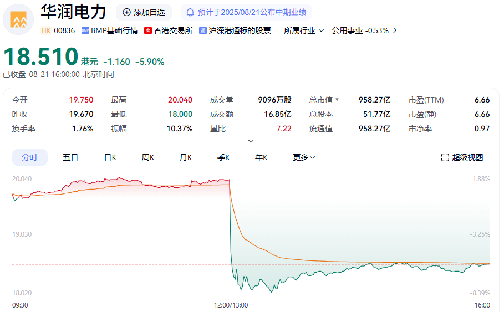Click the arrow next to 公用事业
Screen dimensions: 504x312
[395, 30]
